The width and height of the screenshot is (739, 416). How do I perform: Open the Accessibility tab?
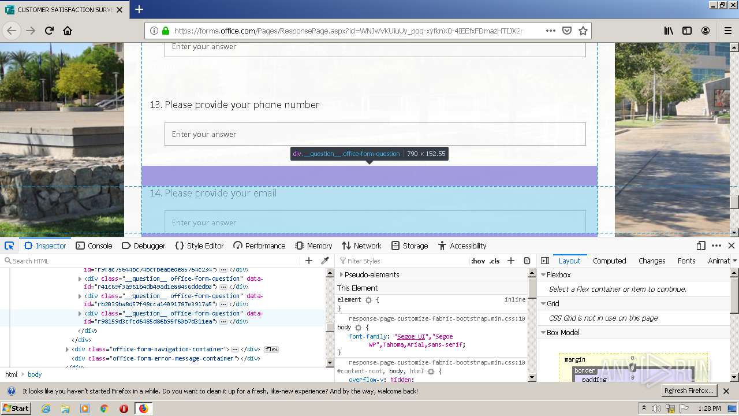pos(462,246)
